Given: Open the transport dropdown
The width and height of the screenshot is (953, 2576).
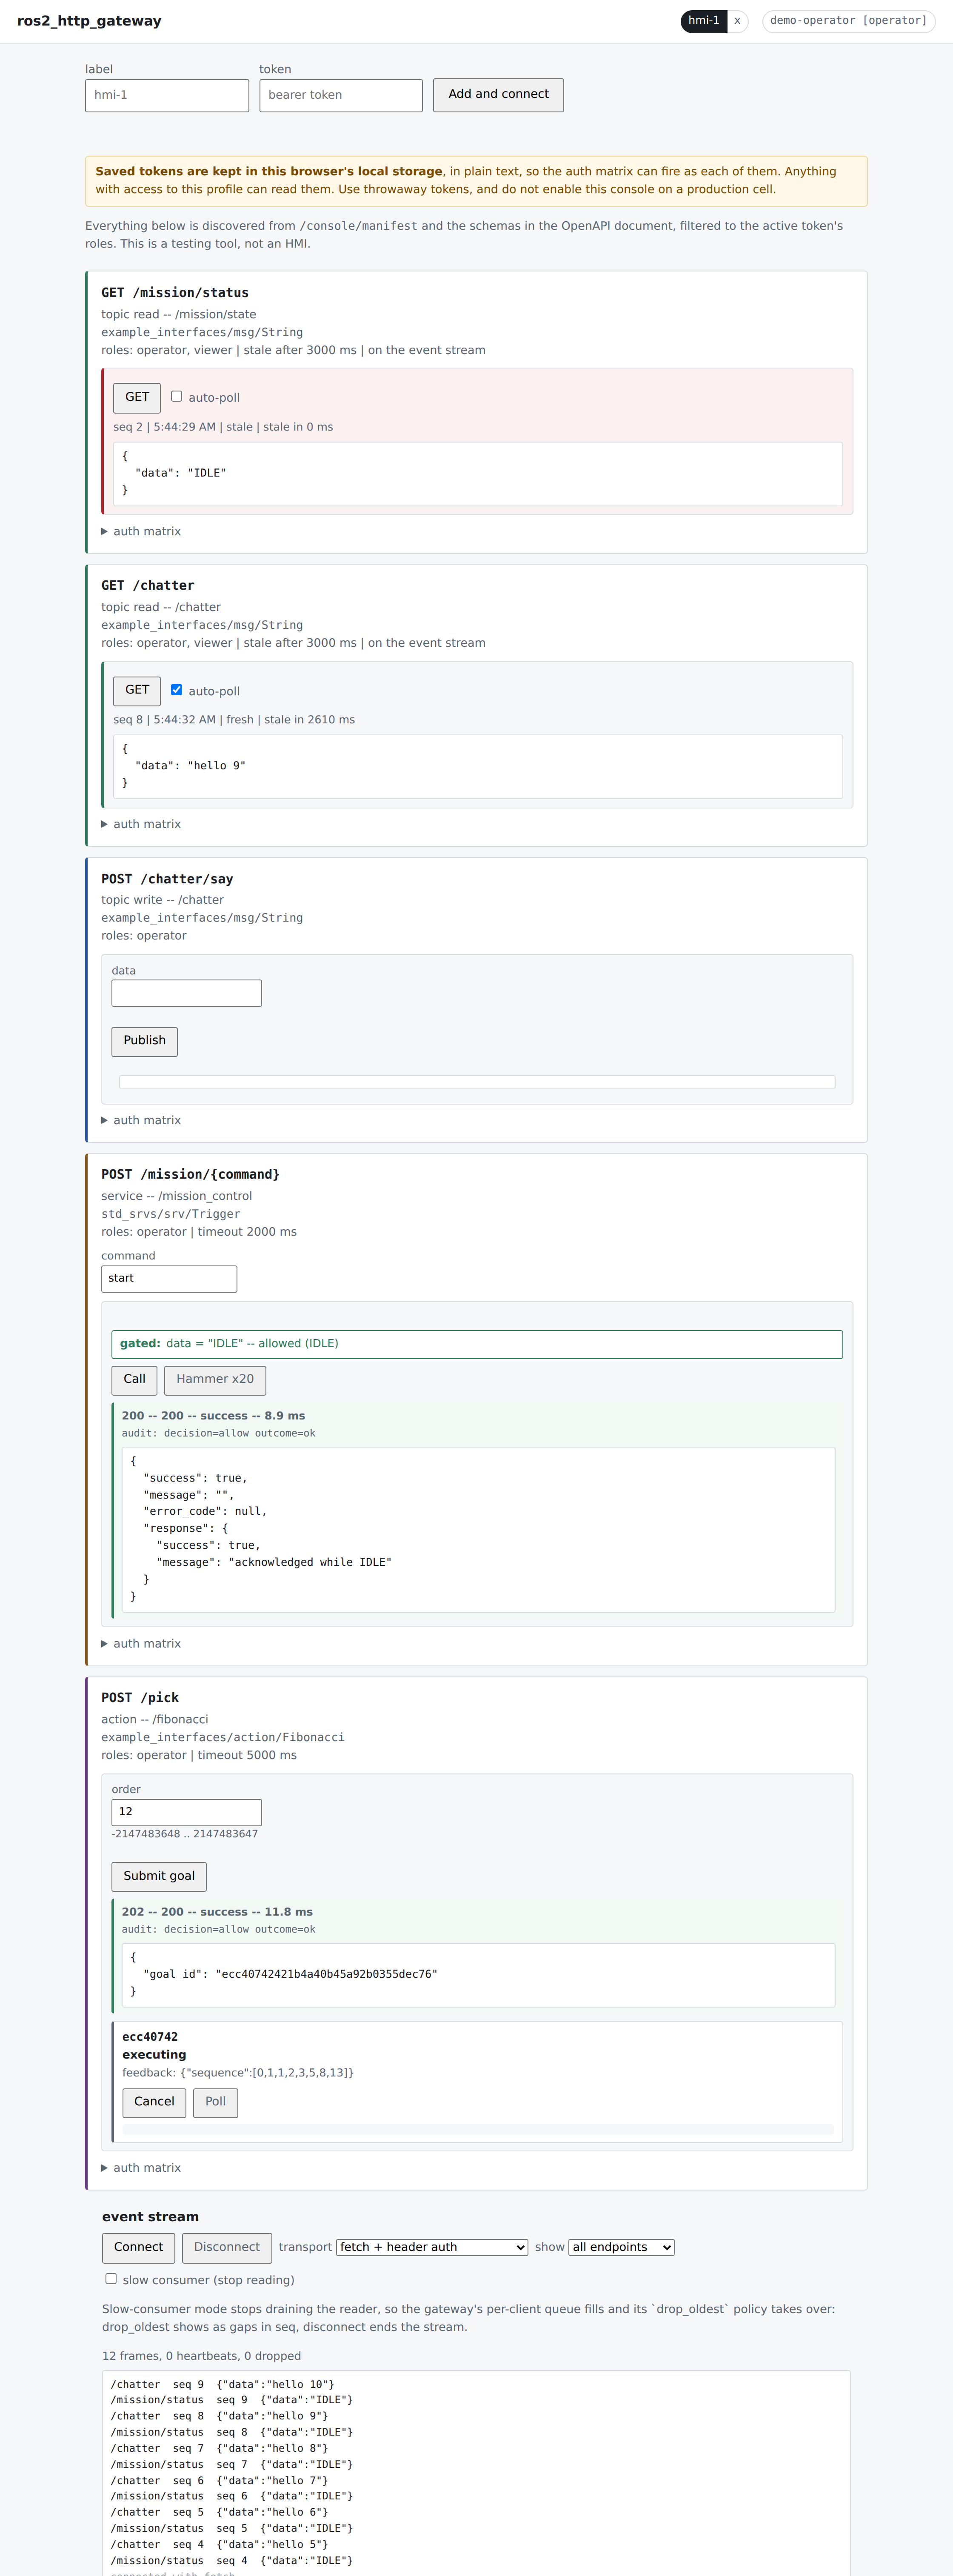Looking at the screenshot, I should (432, 2248).
